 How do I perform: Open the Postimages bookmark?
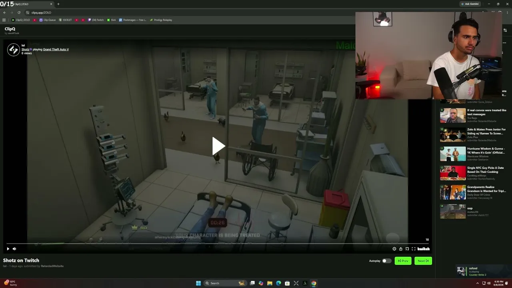point(133,20)
